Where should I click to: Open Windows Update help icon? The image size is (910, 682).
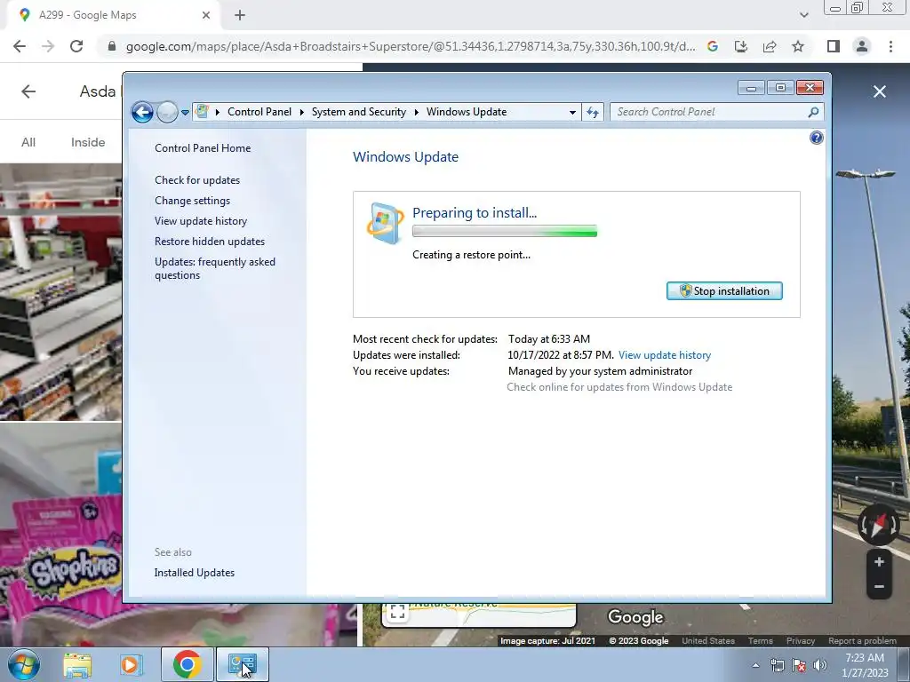(816, 138)
